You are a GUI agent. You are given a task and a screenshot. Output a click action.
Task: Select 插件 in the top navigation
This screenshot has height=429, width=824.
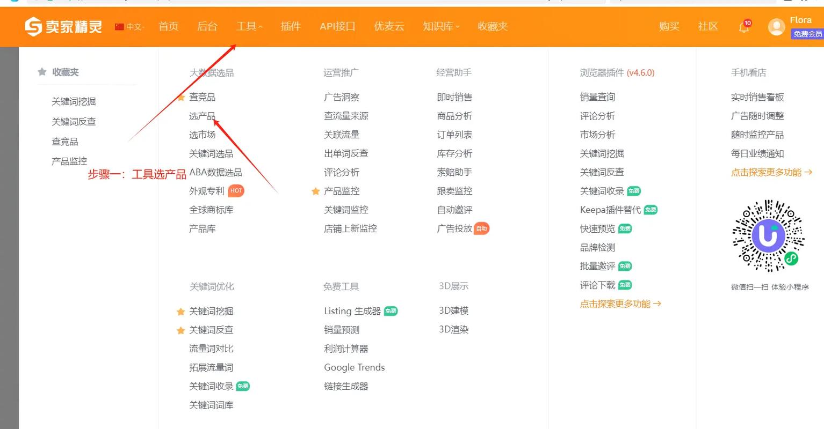point(290,26)
